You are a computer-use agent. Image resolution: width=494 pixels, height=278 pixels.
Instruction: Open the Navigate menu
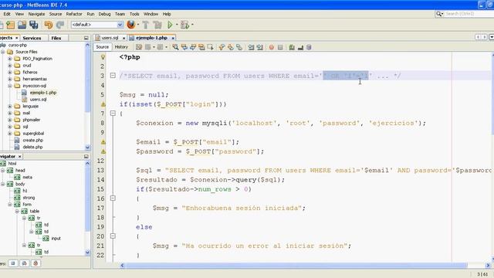click(36, 14)
